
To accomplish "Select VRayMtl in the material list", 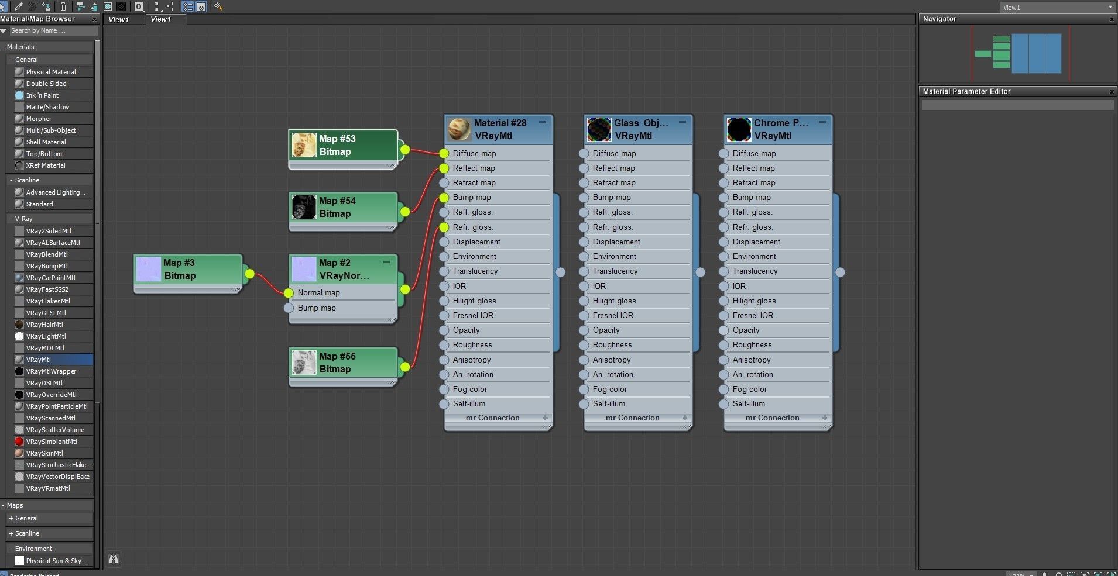I will click(x=54, y=360).
